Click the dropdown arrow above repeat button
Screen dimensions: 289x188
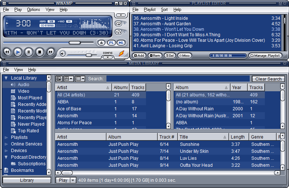coord(121,15)
